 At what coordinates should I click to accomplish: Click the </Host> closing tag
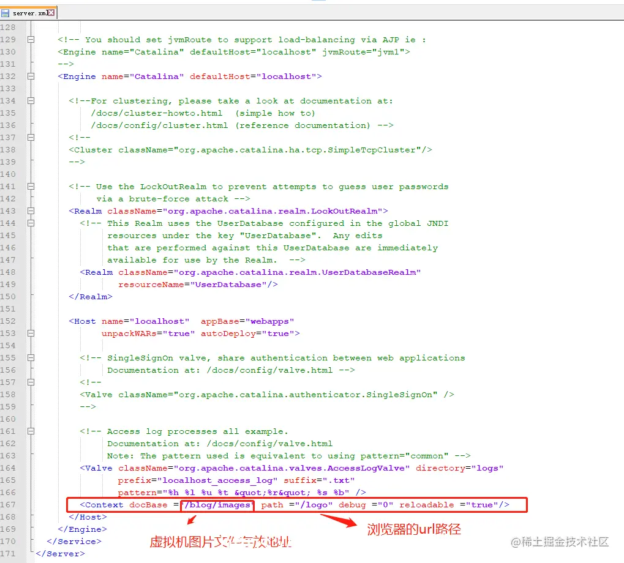(x=88, y=517)
